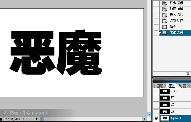Click the 取消选择 action step icon
Screen dimensions: 191x122
tap(164, 33)
